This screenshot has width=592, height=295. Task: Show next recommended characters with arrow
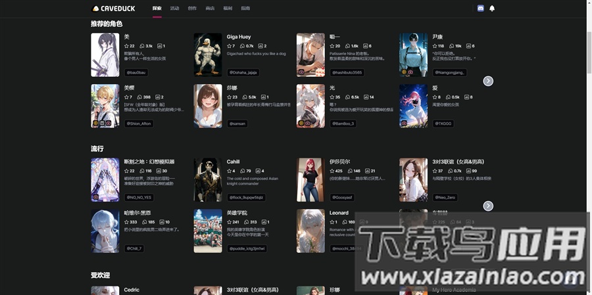coord(488,81)
